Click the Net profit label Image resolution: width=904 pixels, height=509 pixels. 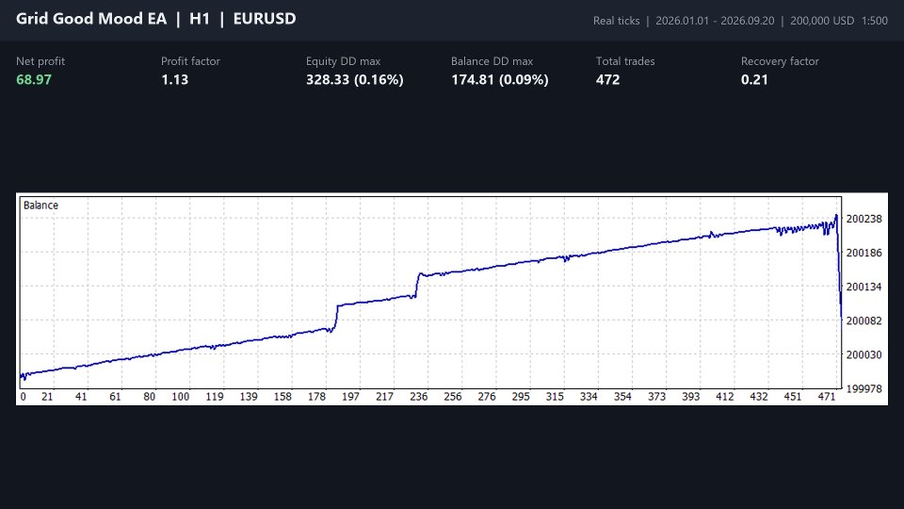[x=40, y=61]
